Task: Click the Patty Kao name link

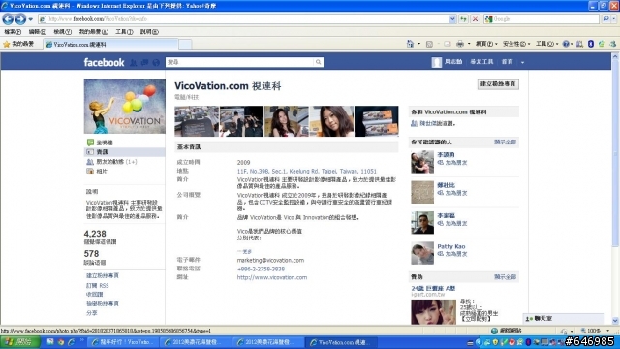Action: pos(451,246)
